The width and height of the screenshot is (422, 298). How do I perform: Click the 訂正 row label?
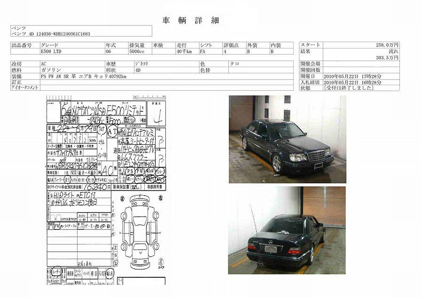tap(16, 82)
